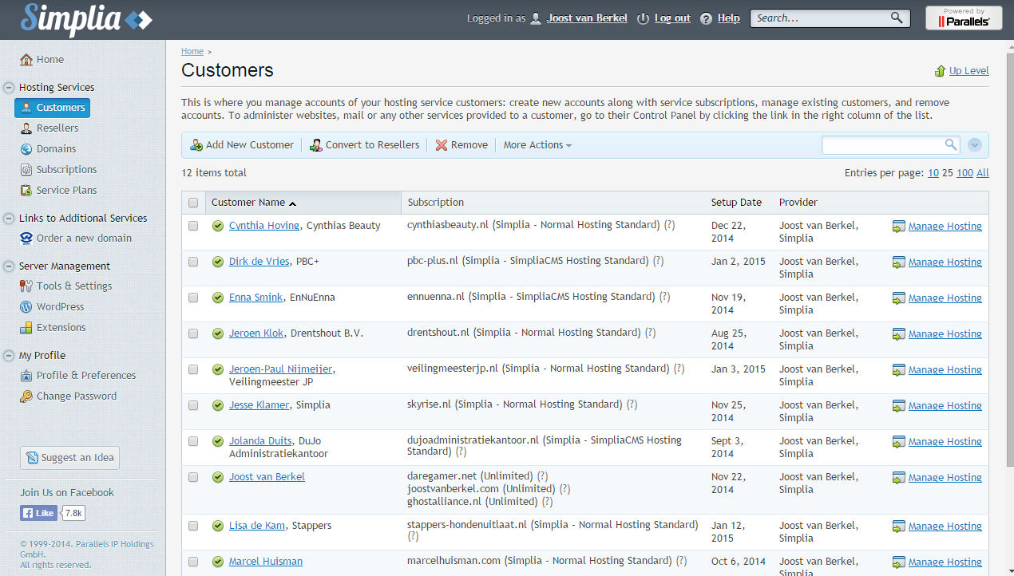Click the Domains globe icon in sidebar

[26, 149]
